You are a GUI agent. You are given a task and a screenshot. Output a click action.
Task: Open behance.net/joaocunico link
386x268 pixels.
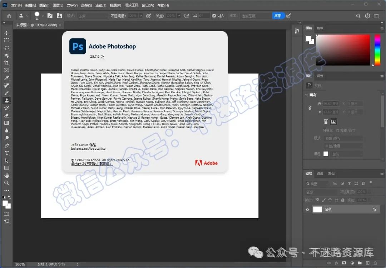(88, 149)
